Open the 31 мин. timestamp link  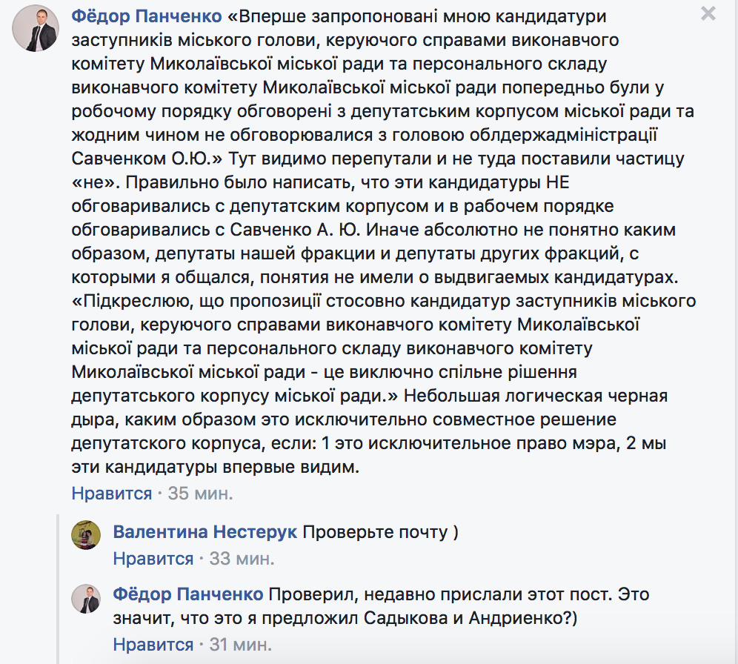[x=242, y=644]
